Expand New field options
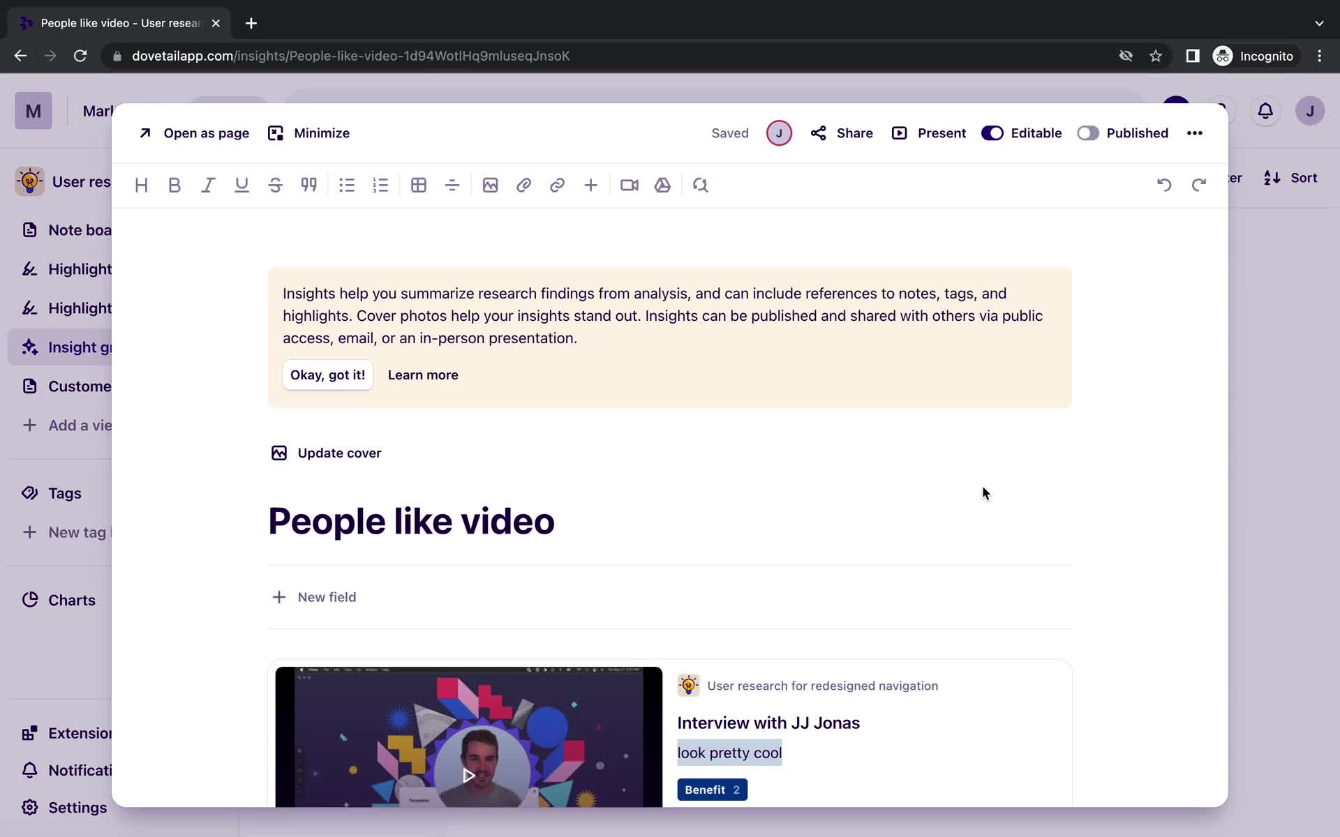The width and height of the screenshot is (1340, 837). pos(313,596)
